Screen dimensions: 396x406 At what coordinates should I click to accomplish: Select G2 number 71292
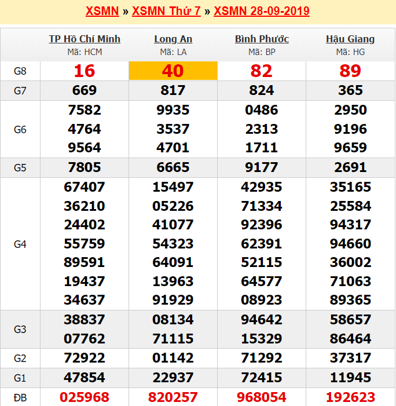262,358
